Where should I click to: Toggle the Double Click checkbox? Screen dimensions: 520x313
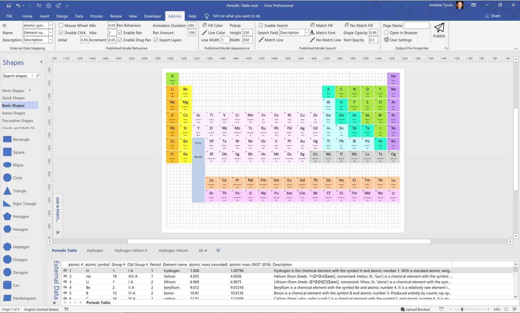61,33
